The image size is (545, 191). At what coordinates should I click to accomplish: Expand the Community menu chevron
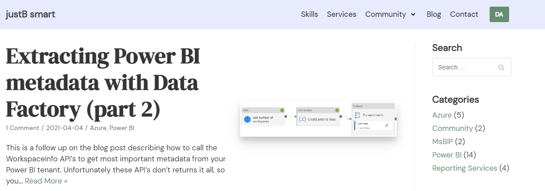pyautogui.click(x=413, y=15)
